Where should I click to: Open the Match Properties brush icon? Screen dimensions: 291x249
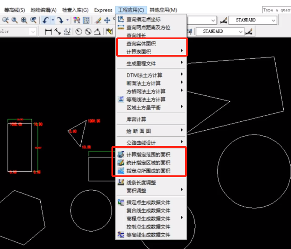pos(77,20)
